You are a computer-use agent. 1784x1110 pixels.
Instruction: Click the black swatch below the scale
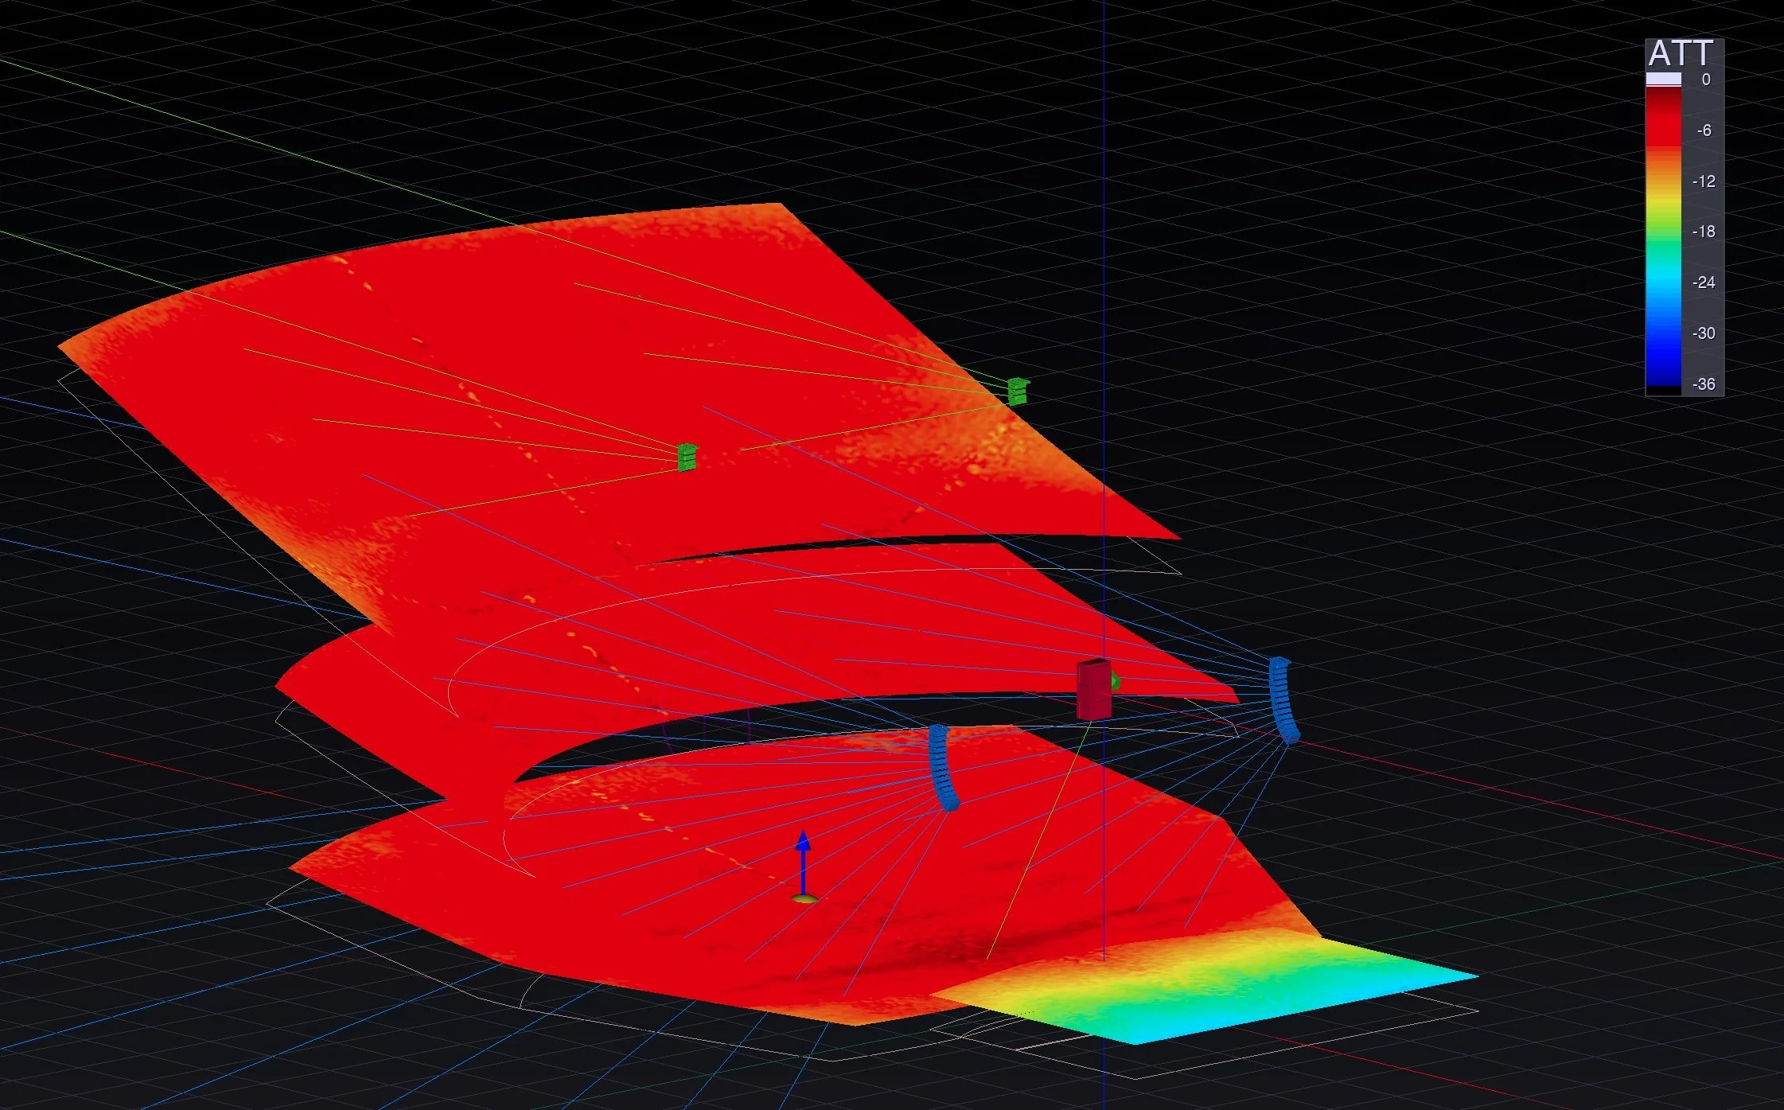click(1663, 391)
